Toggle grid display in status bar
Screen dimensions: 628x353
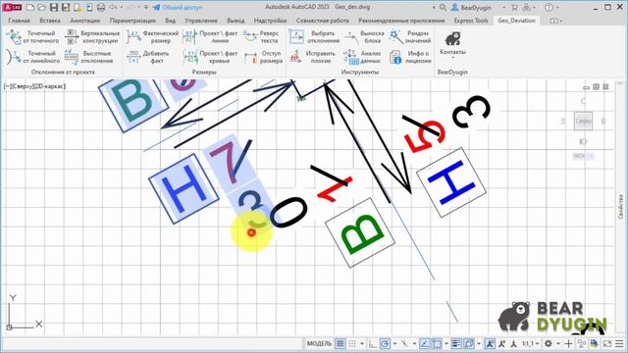pyautogui.click(x=340, y=343)
